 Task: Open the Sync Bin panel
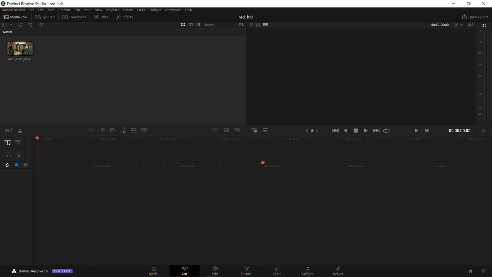(x=45, y=17)
